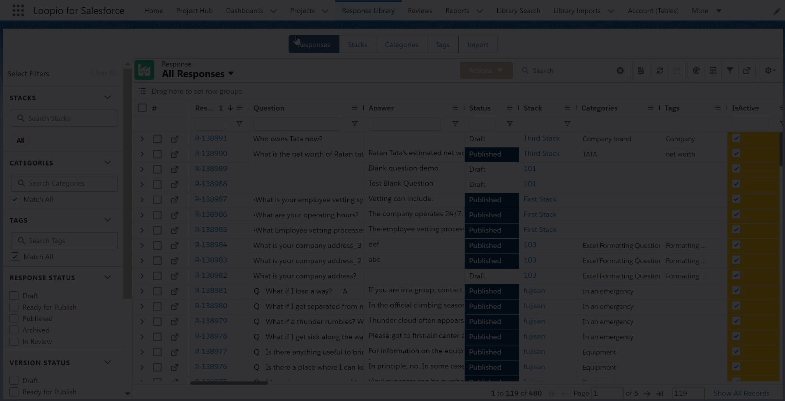785x401 pixels.
Task: Open the table columns layout icon
Action: coord(713,71)
